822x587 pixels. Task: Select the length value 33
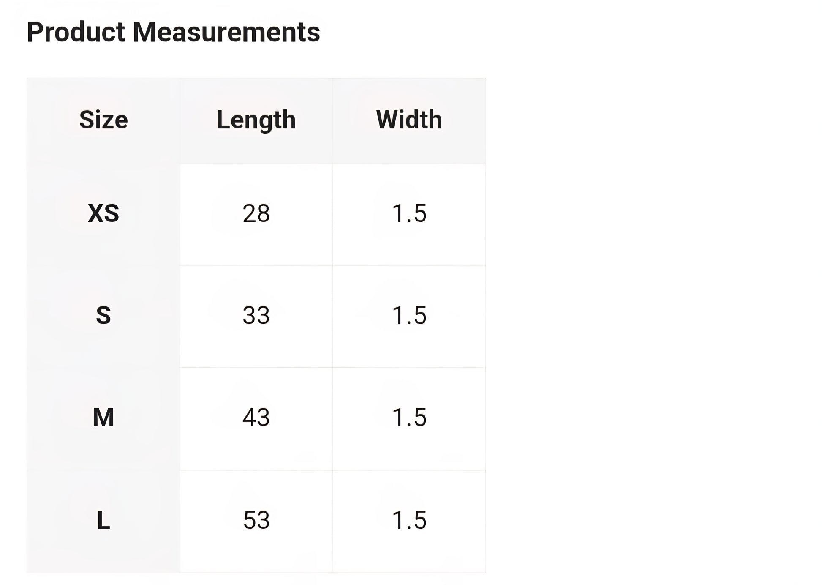(x=256, y=315)
